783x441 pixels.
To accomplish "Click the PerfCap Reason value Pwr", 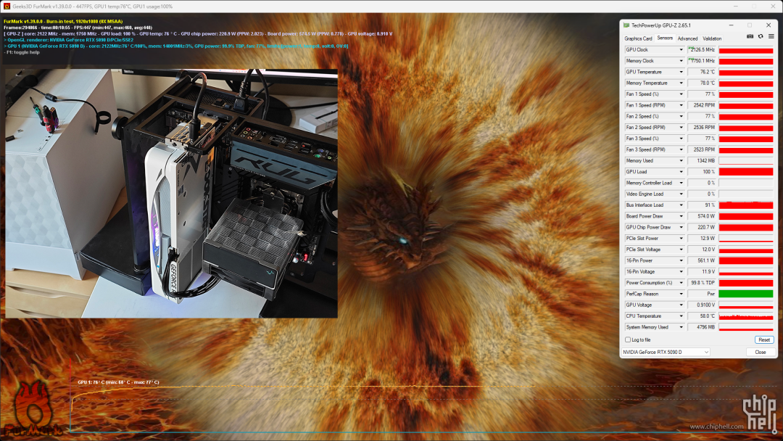I will pyautogui.click(x=702, y=294).
